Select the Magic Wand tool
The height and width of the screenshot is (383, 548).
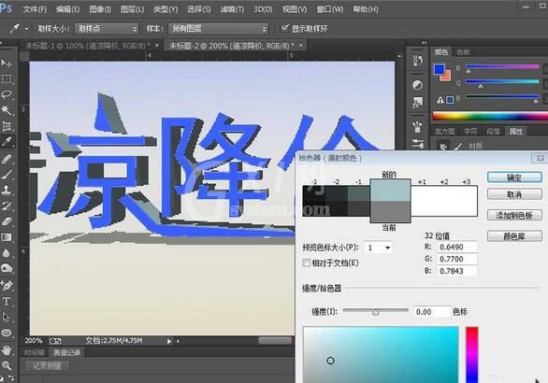click(7, 110)
